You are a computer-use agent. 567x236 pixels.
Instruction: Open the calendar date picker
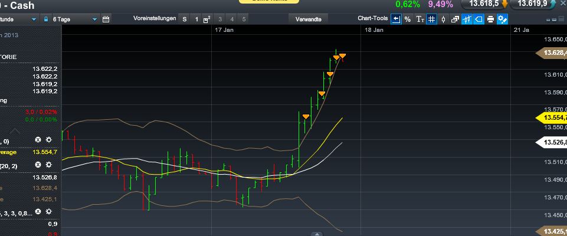[106, 19]
